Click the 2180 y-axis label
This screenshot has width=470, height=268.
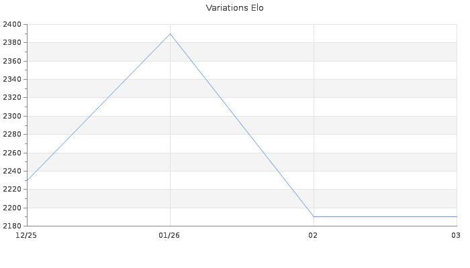pyautogui.click(x=13, y=226)
